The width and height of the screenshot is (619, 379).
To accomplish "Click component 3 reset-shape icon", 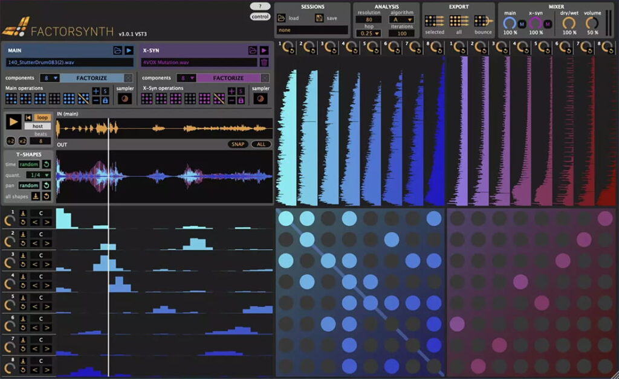I will (x=23, y=264).
